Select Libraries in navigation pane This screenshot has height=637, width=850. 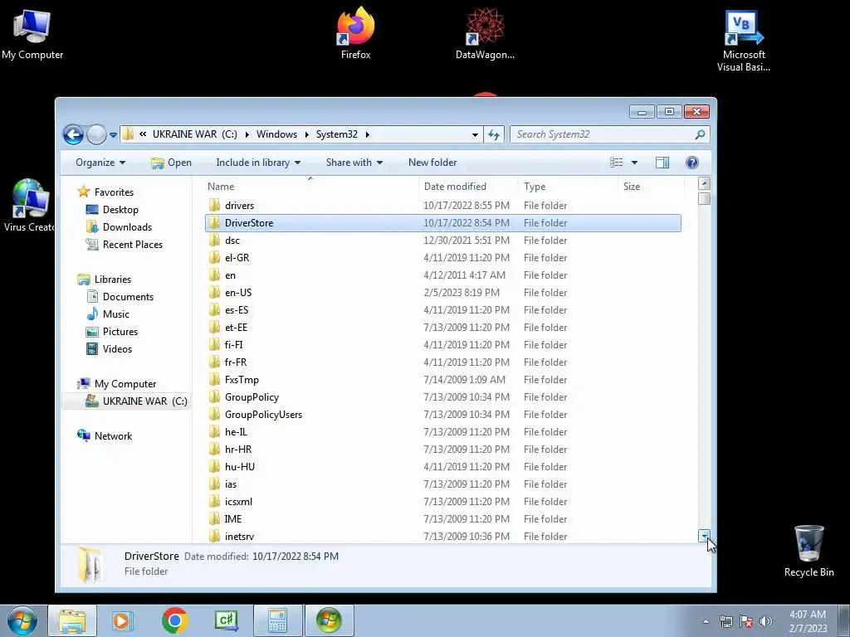pos(112,280)
